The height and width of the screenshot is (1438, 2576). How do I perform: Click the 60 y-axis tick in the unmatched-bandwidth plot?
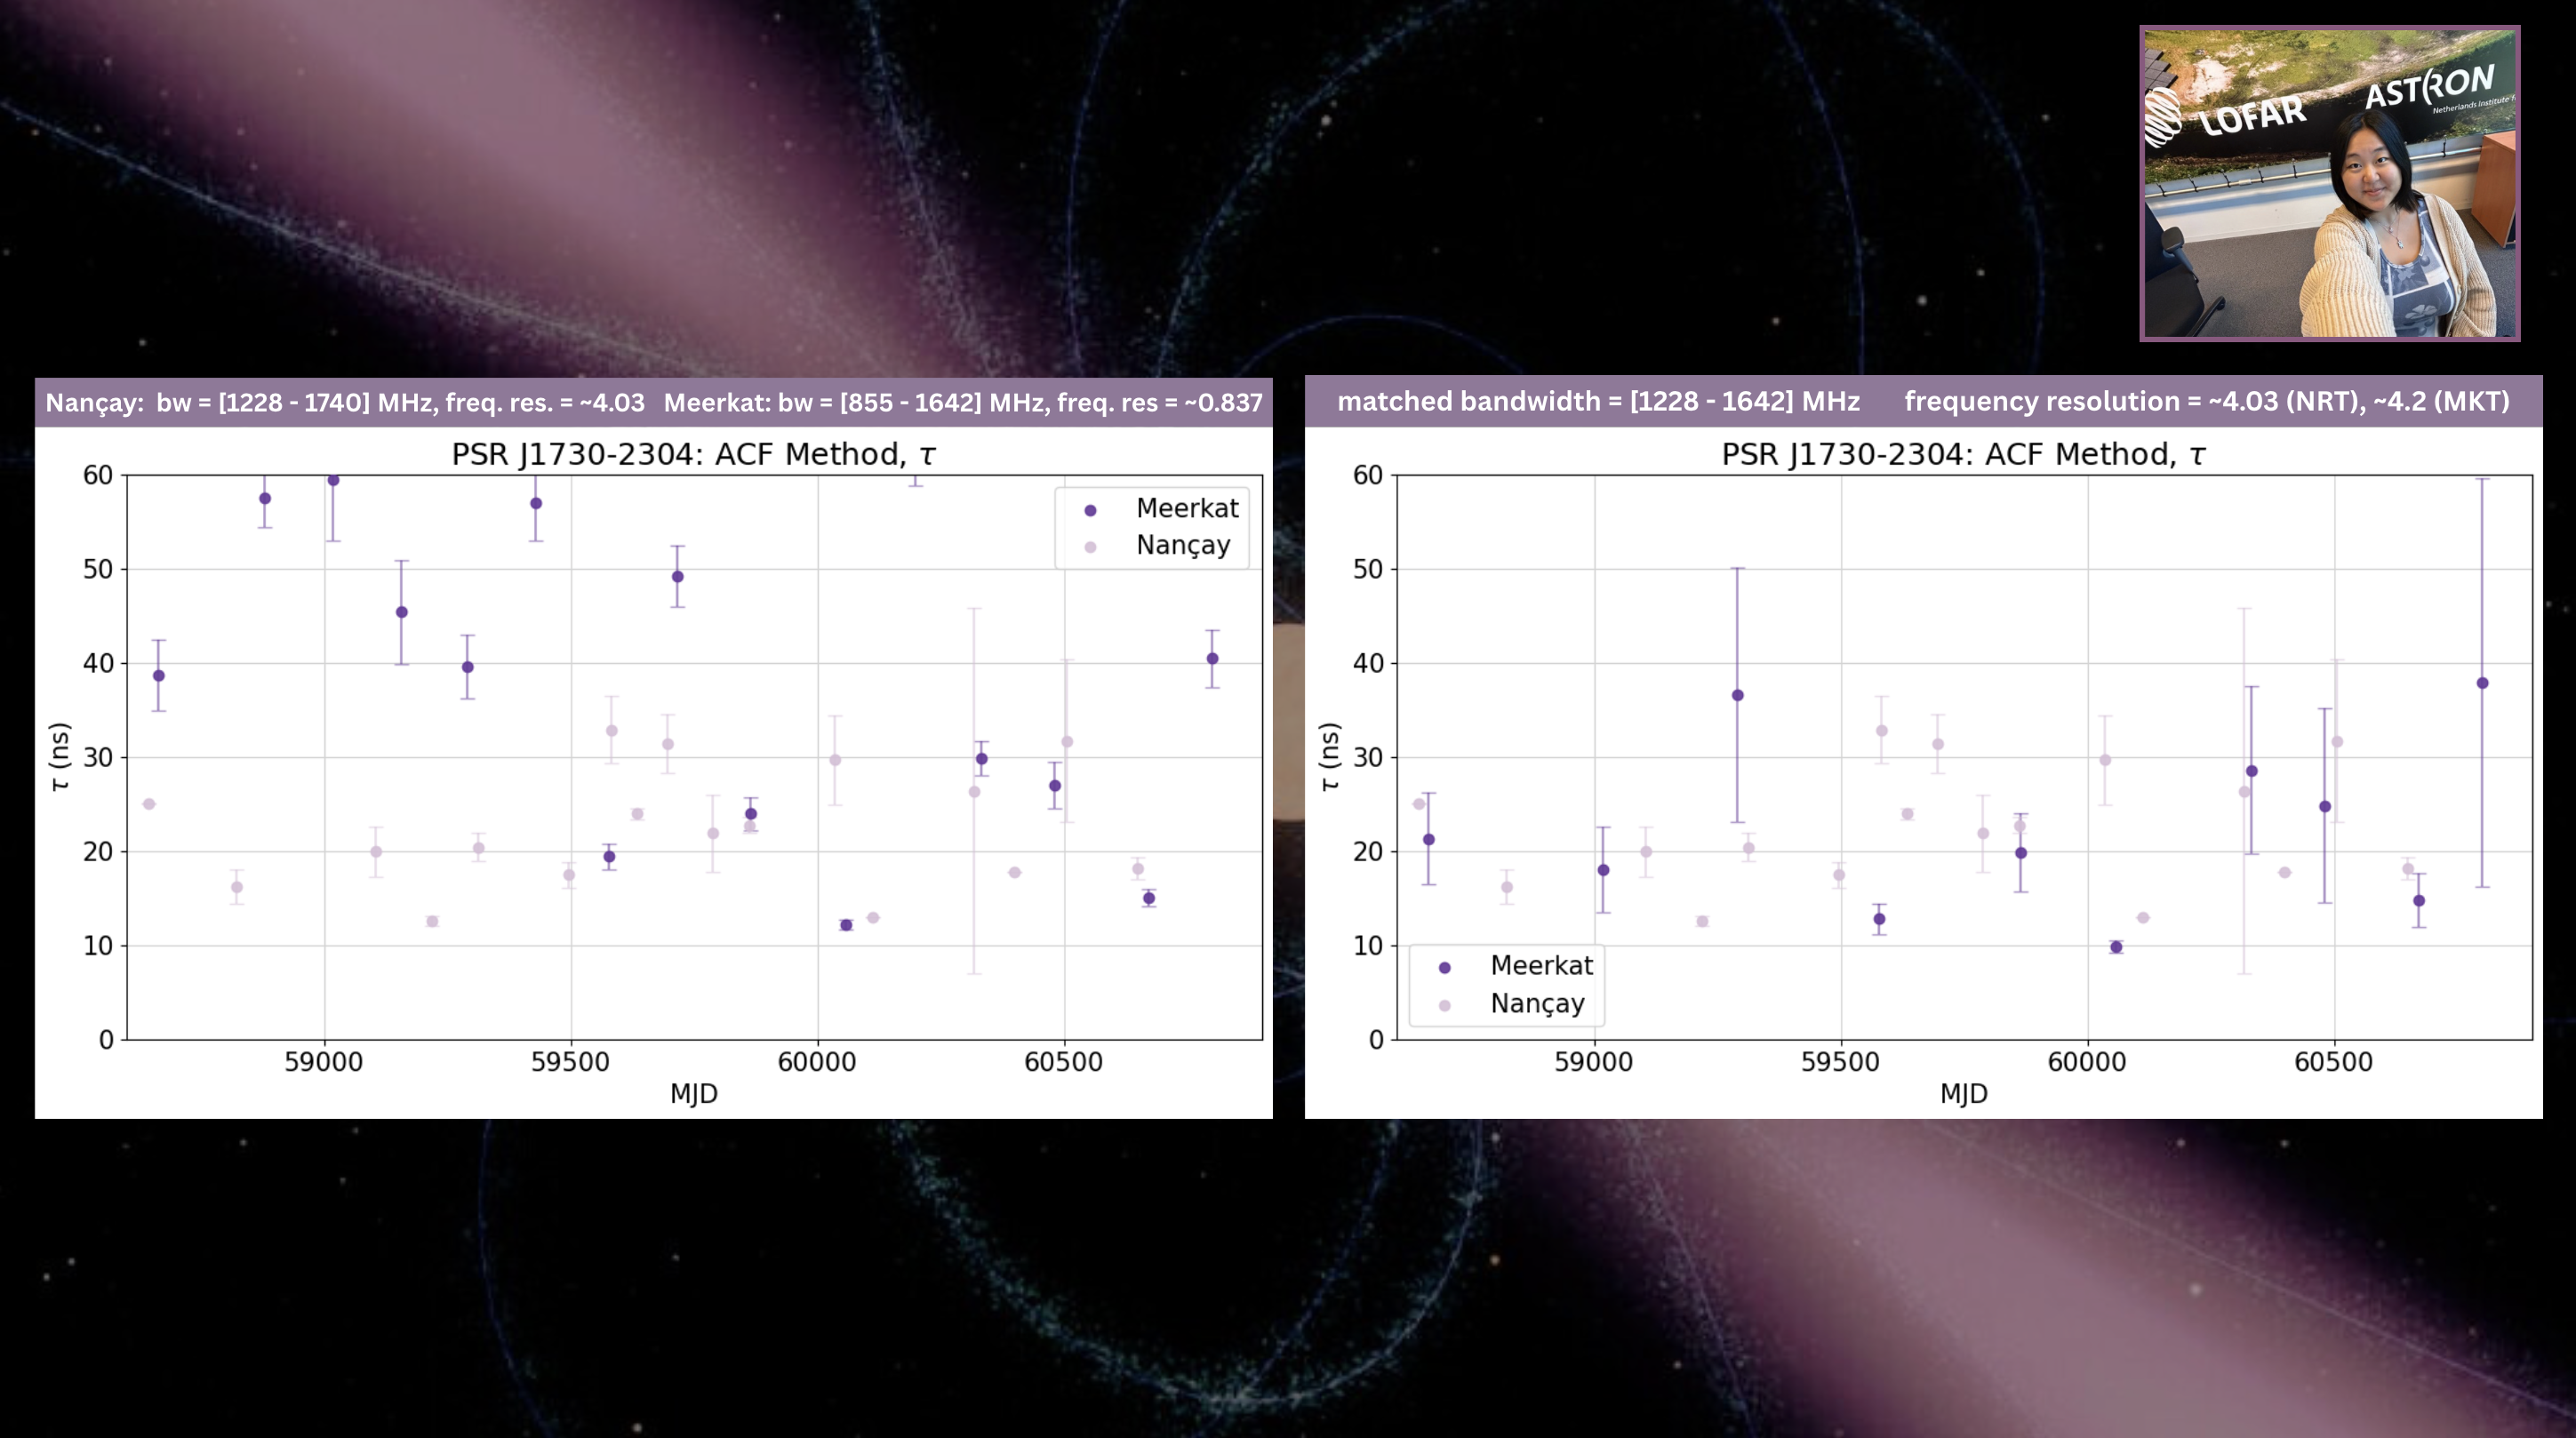pos(98,476)
